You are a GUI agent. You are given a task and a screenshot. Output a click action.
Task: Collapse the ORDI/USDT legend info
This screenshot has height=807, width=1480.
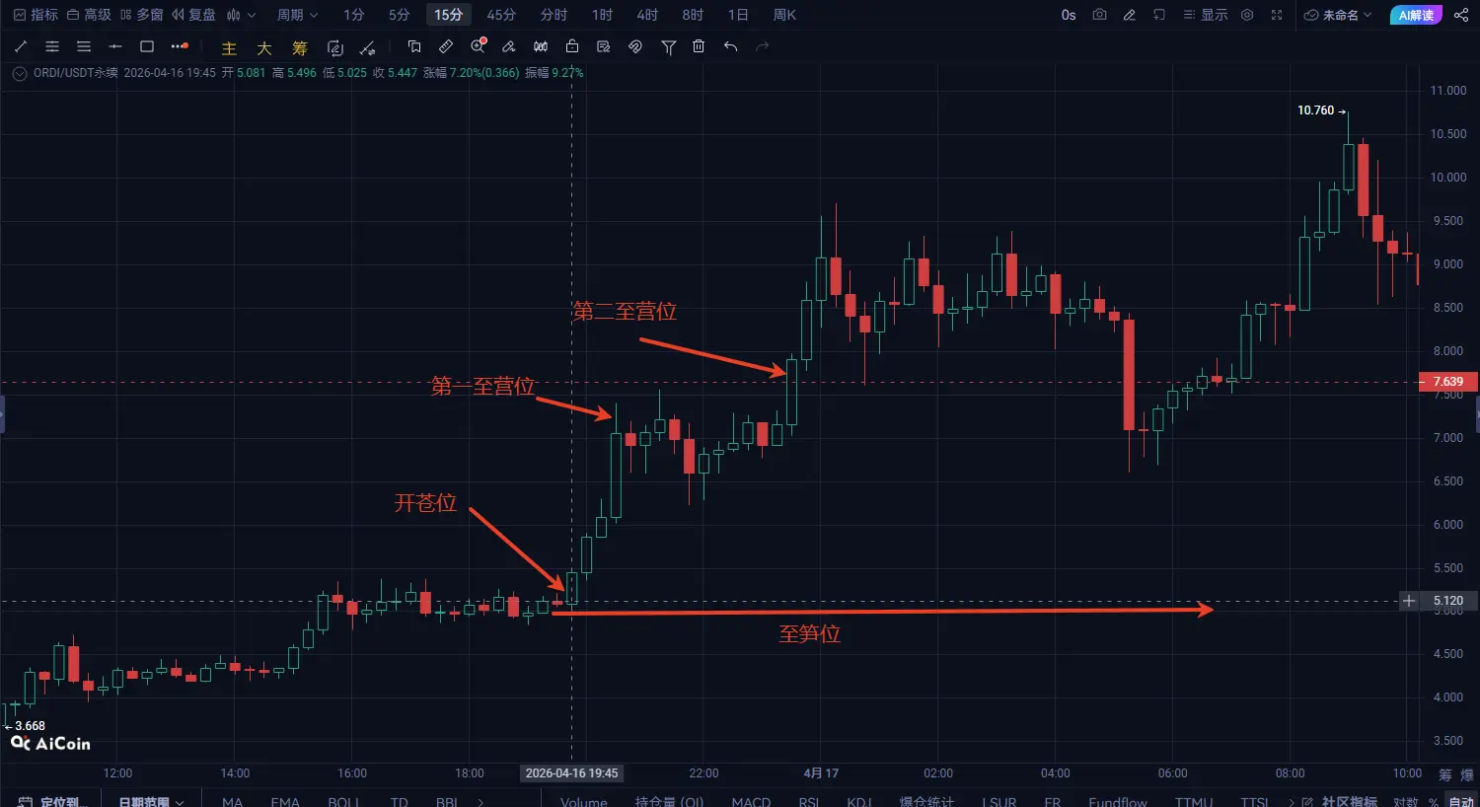[x=19, y=73]
